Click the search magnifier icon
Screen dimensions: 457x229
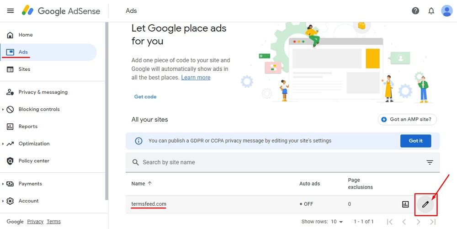tap(136, 162)
